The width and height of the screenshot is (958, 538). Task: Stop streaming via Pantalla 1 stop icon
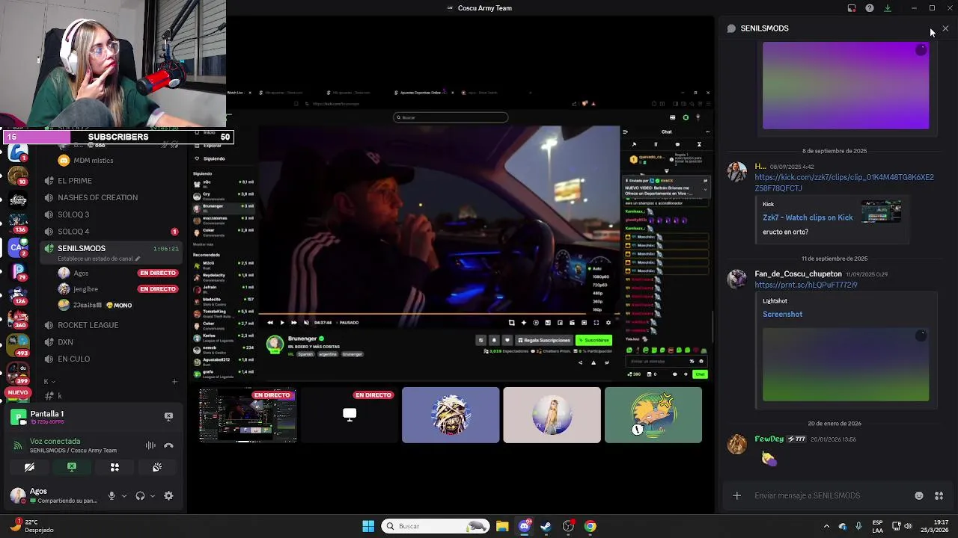pyautogui.click(x=168, y=416)
